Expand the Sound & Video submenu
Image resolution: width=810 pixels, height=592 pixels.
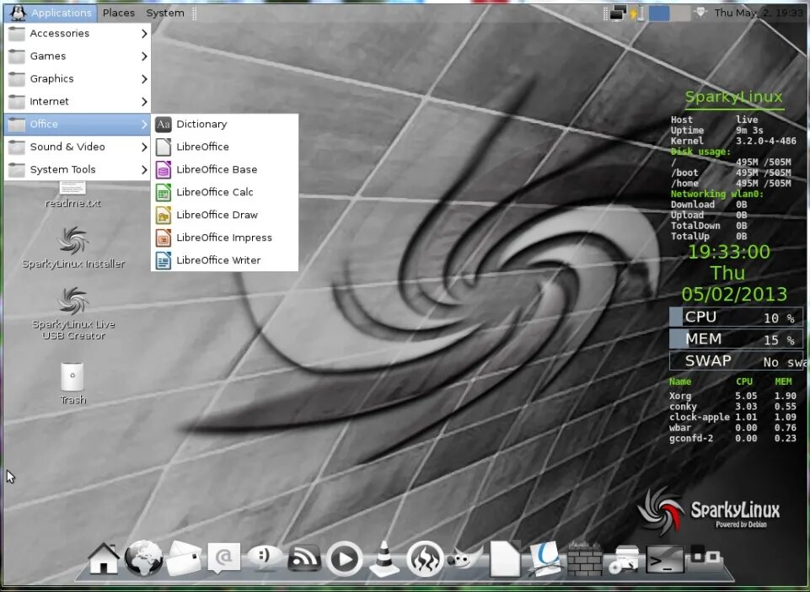coord(78,147)
